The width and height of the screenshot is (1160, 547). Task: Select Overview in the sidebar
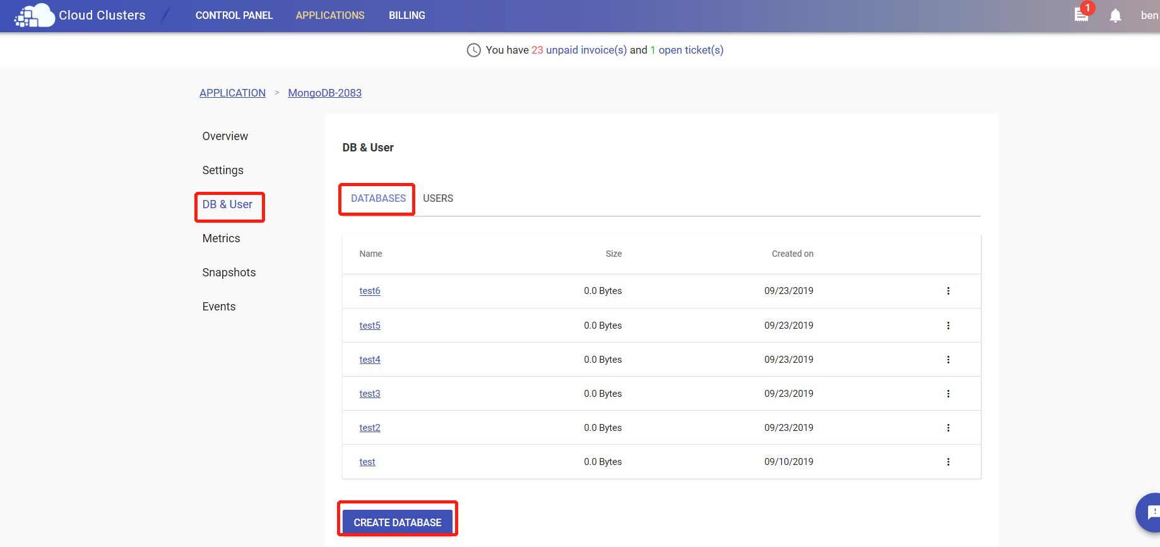coord(225,136)
